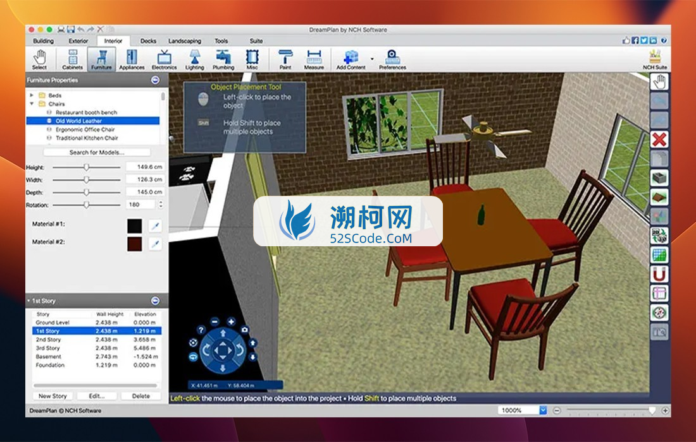The width and height of the screenshot is (696, 442).
Task: Click the Height slider
Action: 87,167
